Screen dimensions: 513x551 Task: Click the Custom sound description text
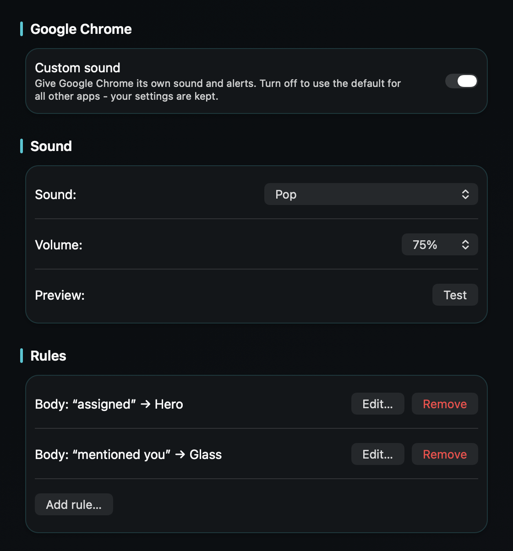pyautogui.click(x=218, y=90)
